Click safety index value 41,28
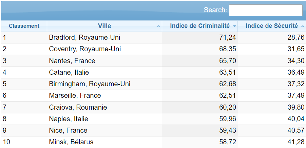The image size is (306, 148). 296,142
